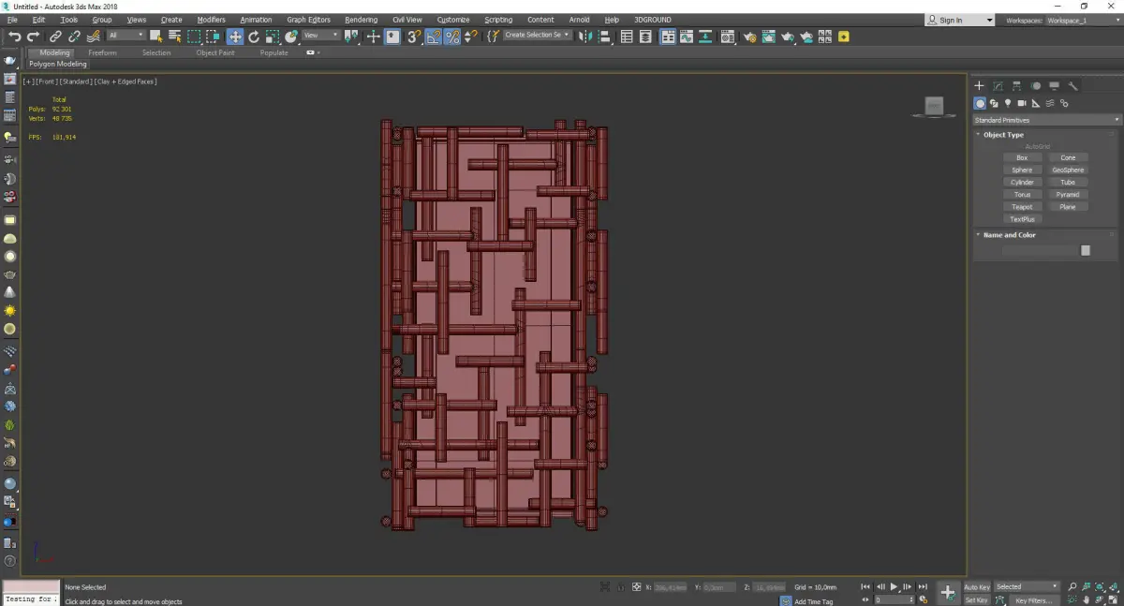Activate the Bind to Space Warp tool
This screenshot has width=1124, height=606.
[92, 37]
